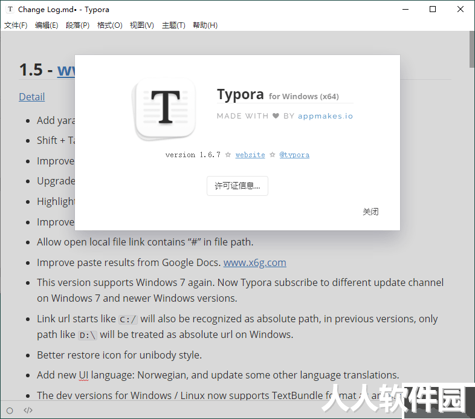
Task: Click the Typora title bar icon
Action: pos(10,10)
